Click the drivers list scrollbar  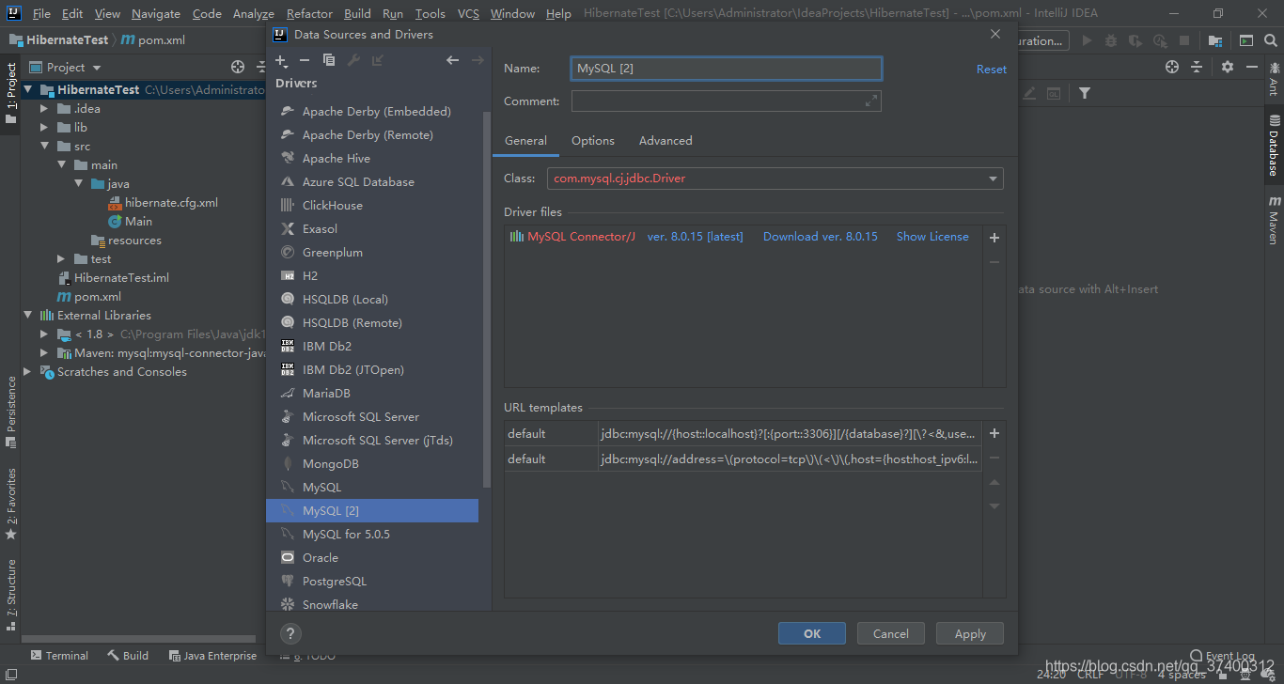(486, 299)
